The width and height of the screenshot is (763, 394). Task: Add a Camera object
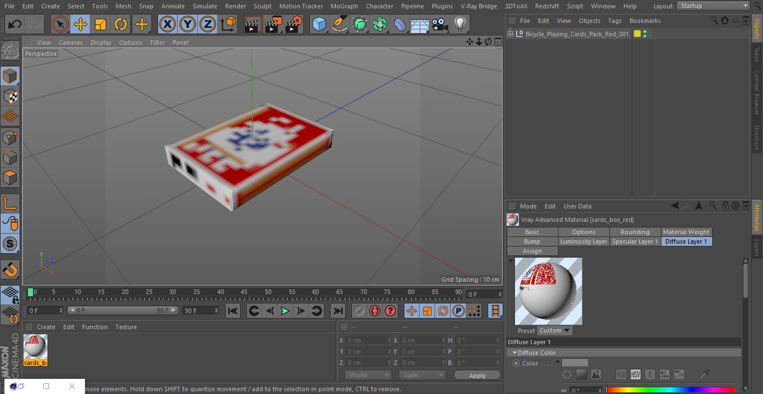[x=440, y=25]
